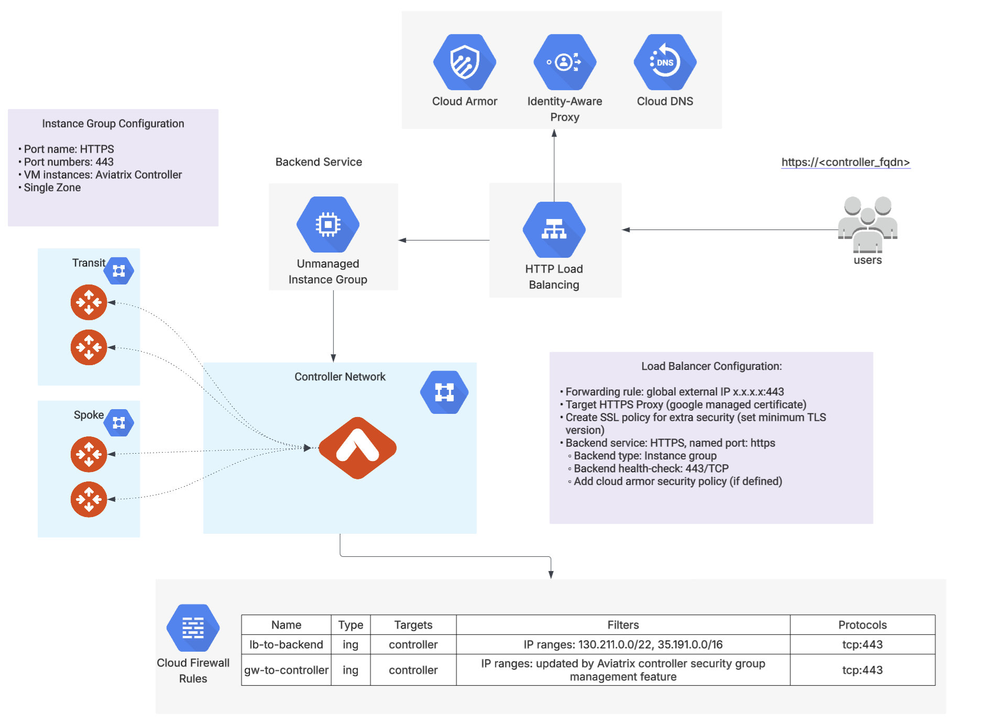Select the Identity-Aware Proxy icon
The image size is (982, 724).
564,62
